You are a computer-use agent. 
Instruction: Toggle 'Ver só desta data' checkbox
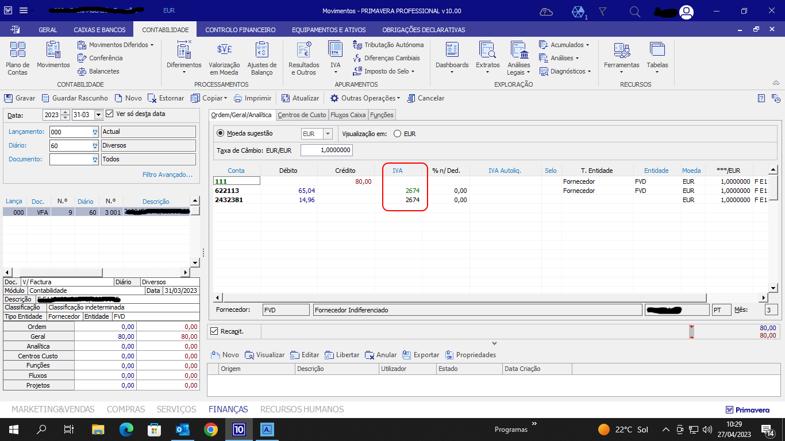point(110,114)
